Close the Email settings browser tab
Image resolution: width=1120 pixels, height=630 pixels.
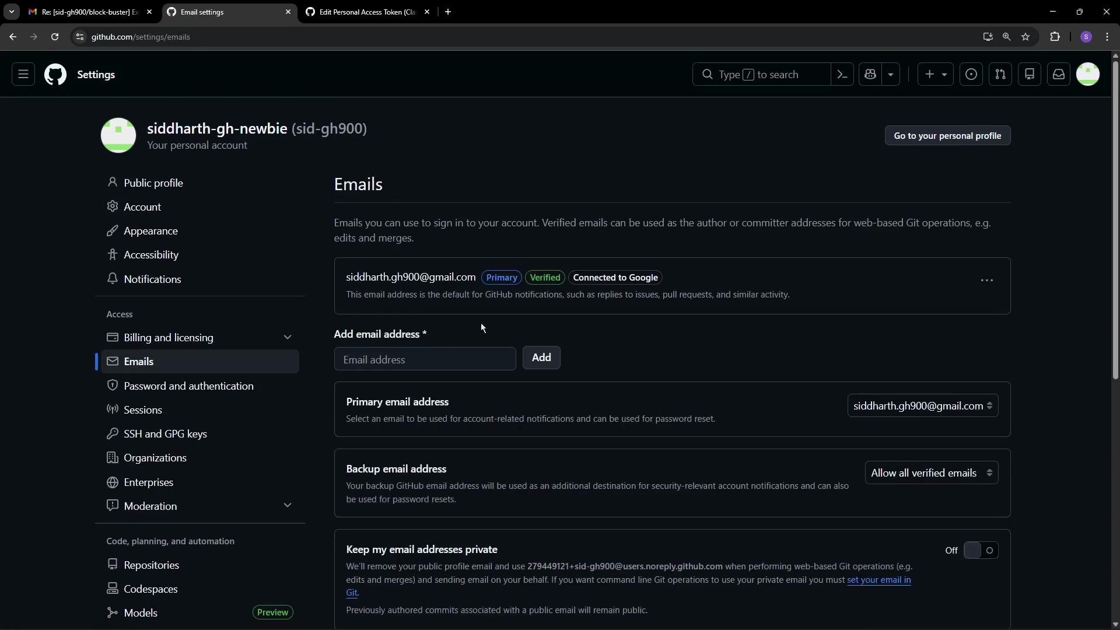(x=288, y=12)
